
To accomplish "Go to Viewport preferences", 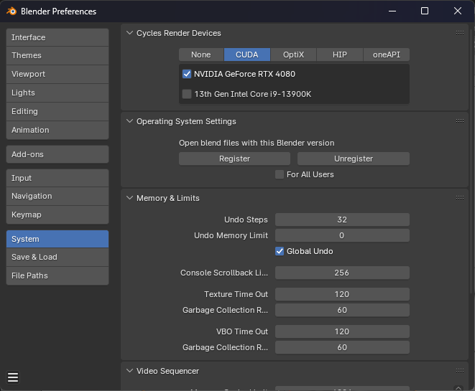I will tap(57, 75).
